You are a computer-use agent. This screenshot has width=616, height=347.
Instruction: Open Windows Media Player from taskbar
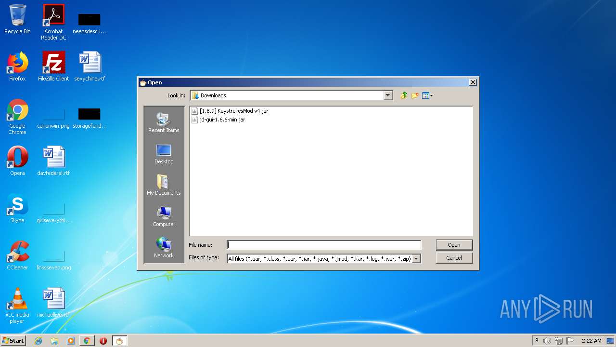pos(71,341)
